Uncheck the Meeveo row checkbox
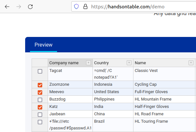Image resolution: width=196 pixels, height=132 pixels. (40, 92)
